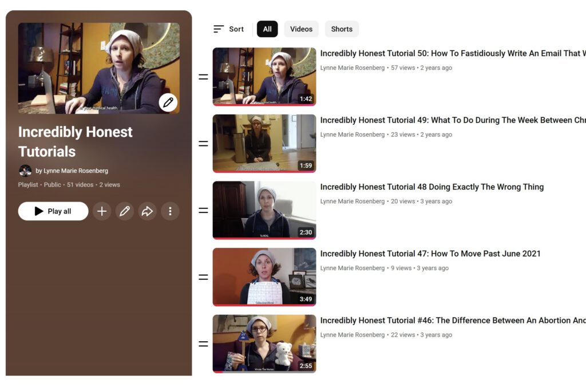The height and width of the screenshot is (391, 586).
Task: Click the edit pencil icon beside Play all
Action: 124,211
